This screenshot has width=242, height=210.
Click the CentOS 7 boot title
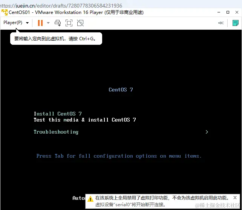(121, 90)
